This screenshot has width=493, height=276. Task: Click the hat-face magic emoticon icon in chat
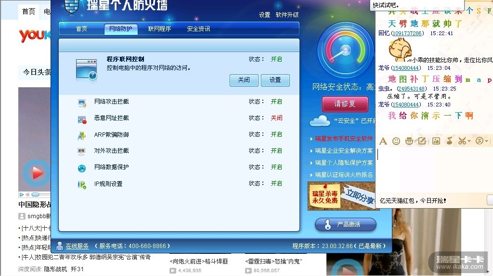(x=409, y=141)
